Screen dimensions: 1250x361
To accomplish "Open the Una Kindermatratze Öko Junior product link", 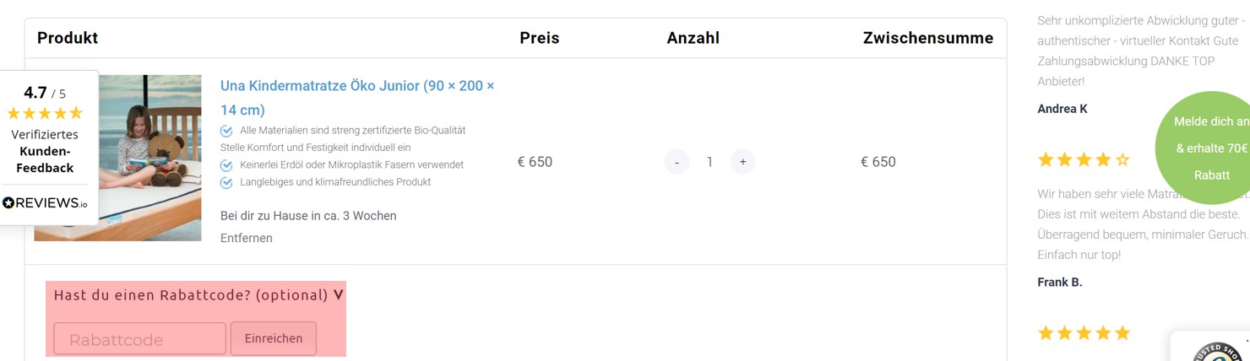I will (x=357, y=98).
